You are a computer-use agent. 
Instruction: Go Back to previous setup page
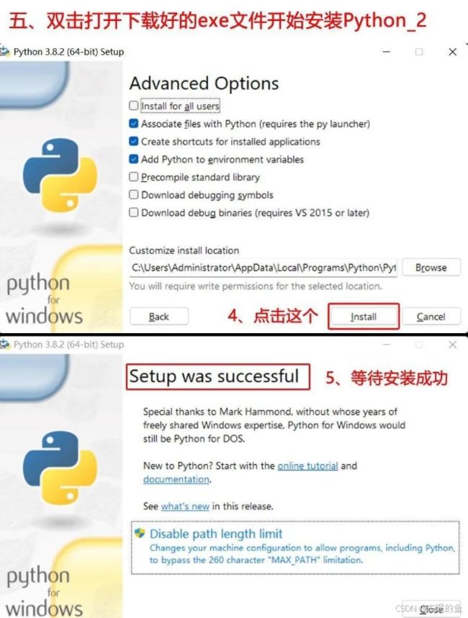click(x=159, y=317)
